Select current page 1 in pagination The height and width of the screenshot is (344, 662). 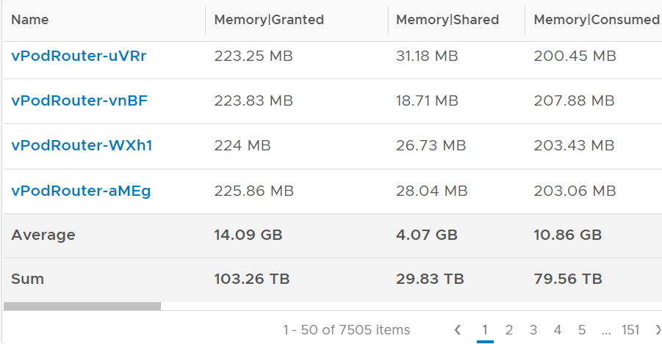click(x=485, y=329)
